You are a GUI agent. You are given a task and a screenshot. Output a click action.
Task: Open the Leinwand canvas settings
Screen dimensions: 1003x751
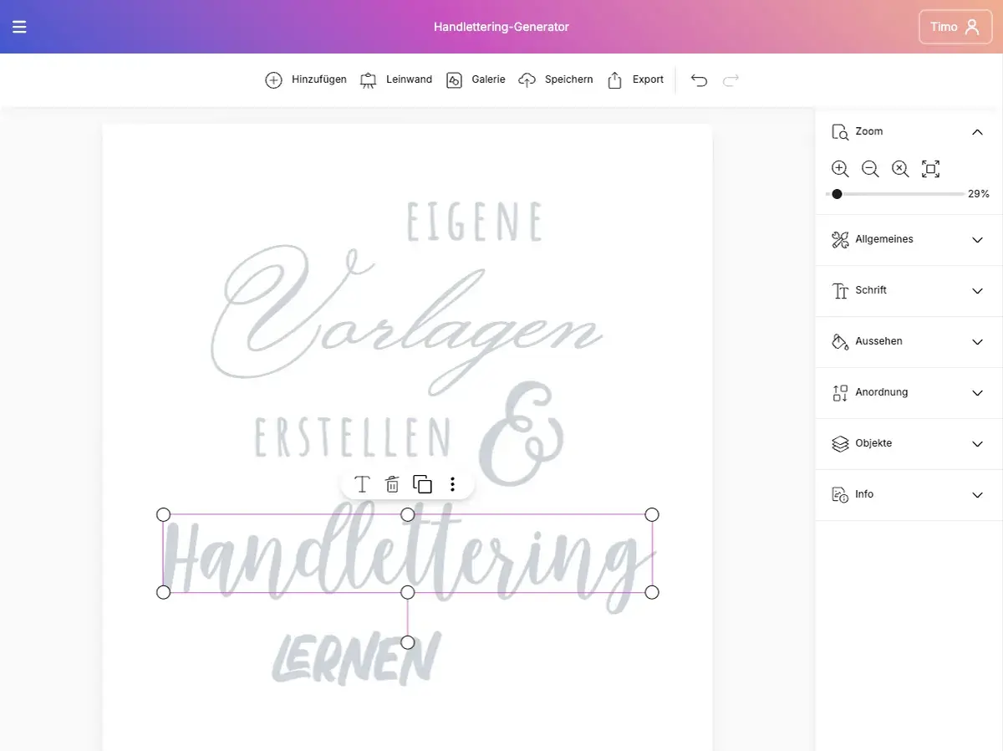pos(396,79)
